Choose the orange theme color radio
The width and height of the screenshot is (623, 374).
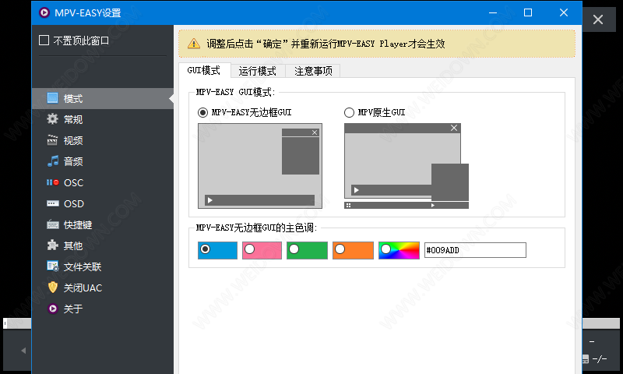(x=340, y=249)
